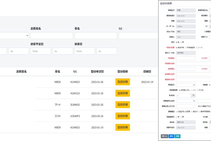Click the 車庫出来上がり日 input field

(185, 106)
